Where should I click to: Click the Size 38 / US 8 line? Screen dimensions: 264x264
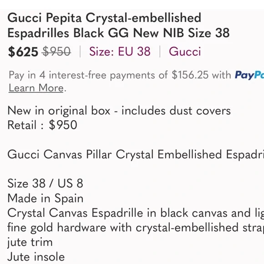[46, 183]
